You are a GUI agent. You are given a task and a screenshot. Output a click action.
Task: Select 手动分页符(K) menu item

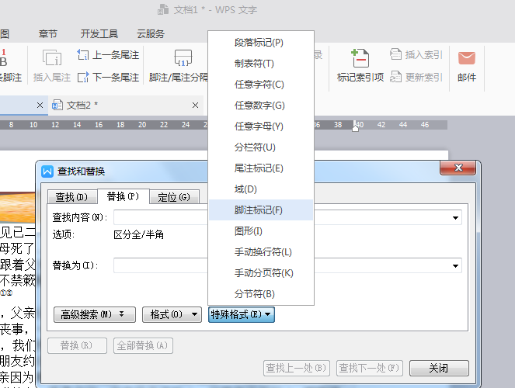(x=261, y=273)
